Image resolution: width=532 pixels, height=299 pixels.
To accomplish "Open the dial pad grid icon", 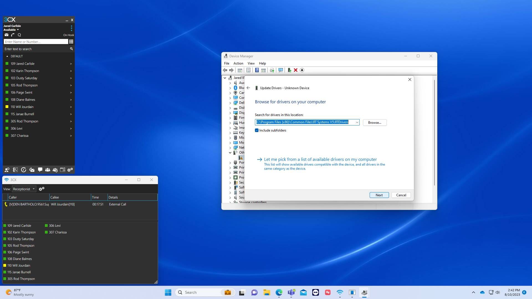I will coord(71,42).
